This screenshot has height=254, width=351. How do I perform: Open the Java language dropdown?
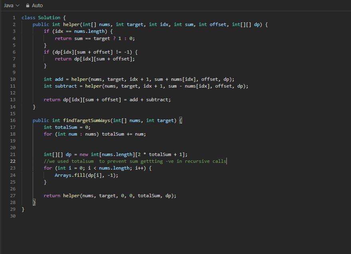click(x=12, y=5)
